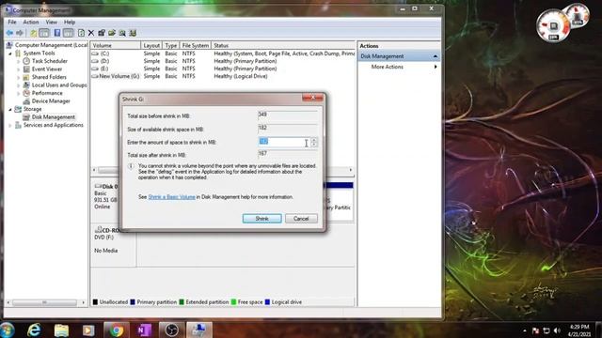Decrease shrink amount with the down spinner
602x338 pixels.
tap(314, 145)
